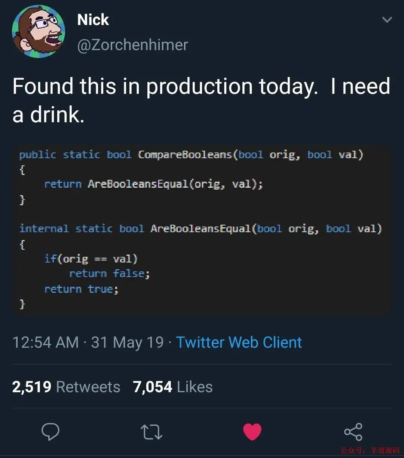Open the Twitter Web Client link
Screen dimensions: 404x458
(x=239, y=342)
